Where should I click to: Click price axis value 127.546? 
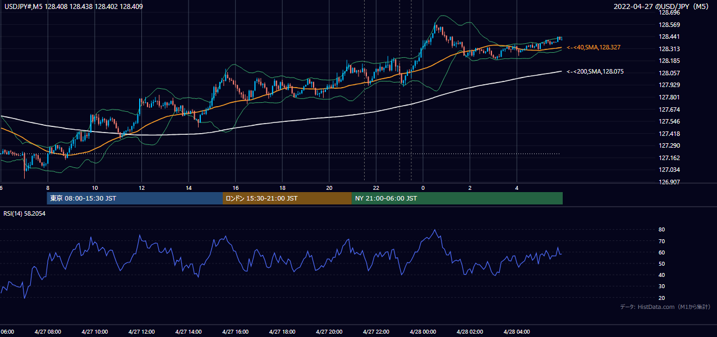(x=669, y=121)
